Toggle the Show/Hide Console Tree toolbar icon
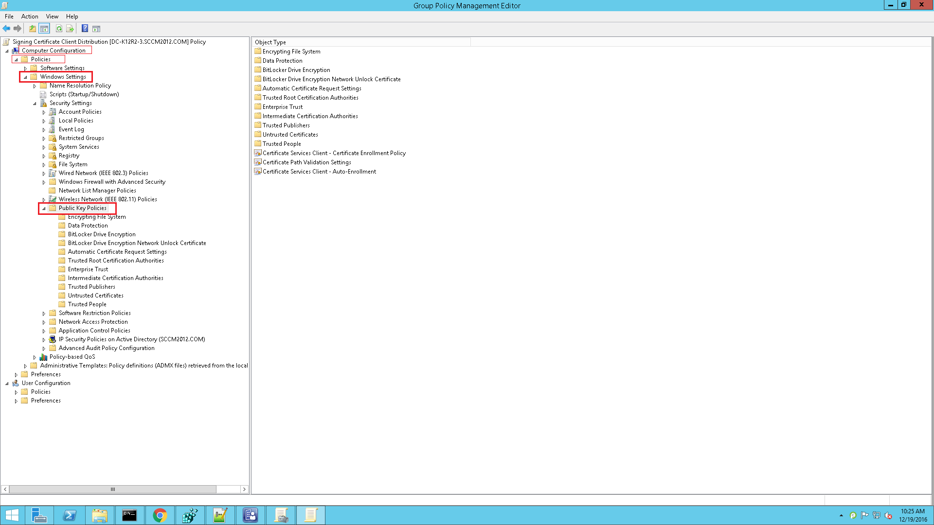This screenshot has height=525, width=934. click(44, 28)
